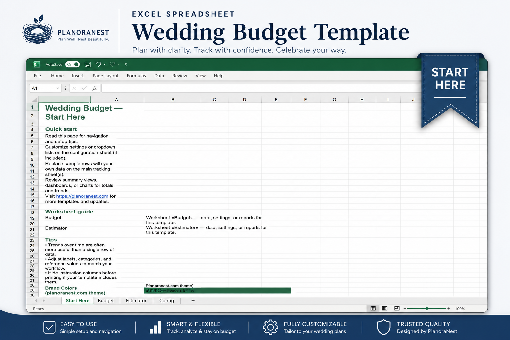
Task: Select column C header
Action: [214, 99]
